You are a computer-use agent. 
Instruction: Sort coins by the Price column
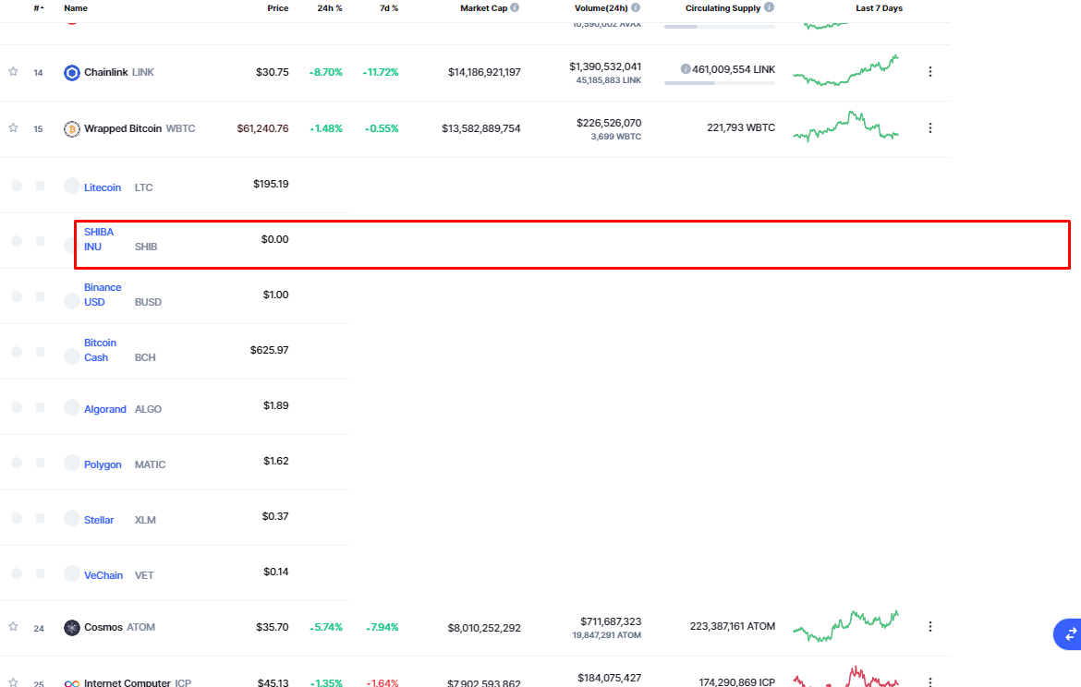tap(278, 8)
